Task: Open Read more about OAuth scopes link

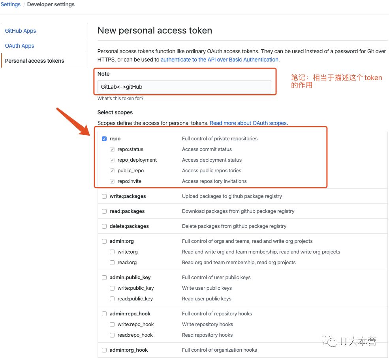Action: 248,123
